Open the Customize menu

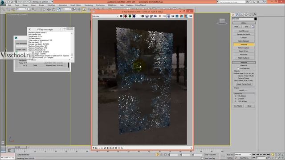click(100, 5)
